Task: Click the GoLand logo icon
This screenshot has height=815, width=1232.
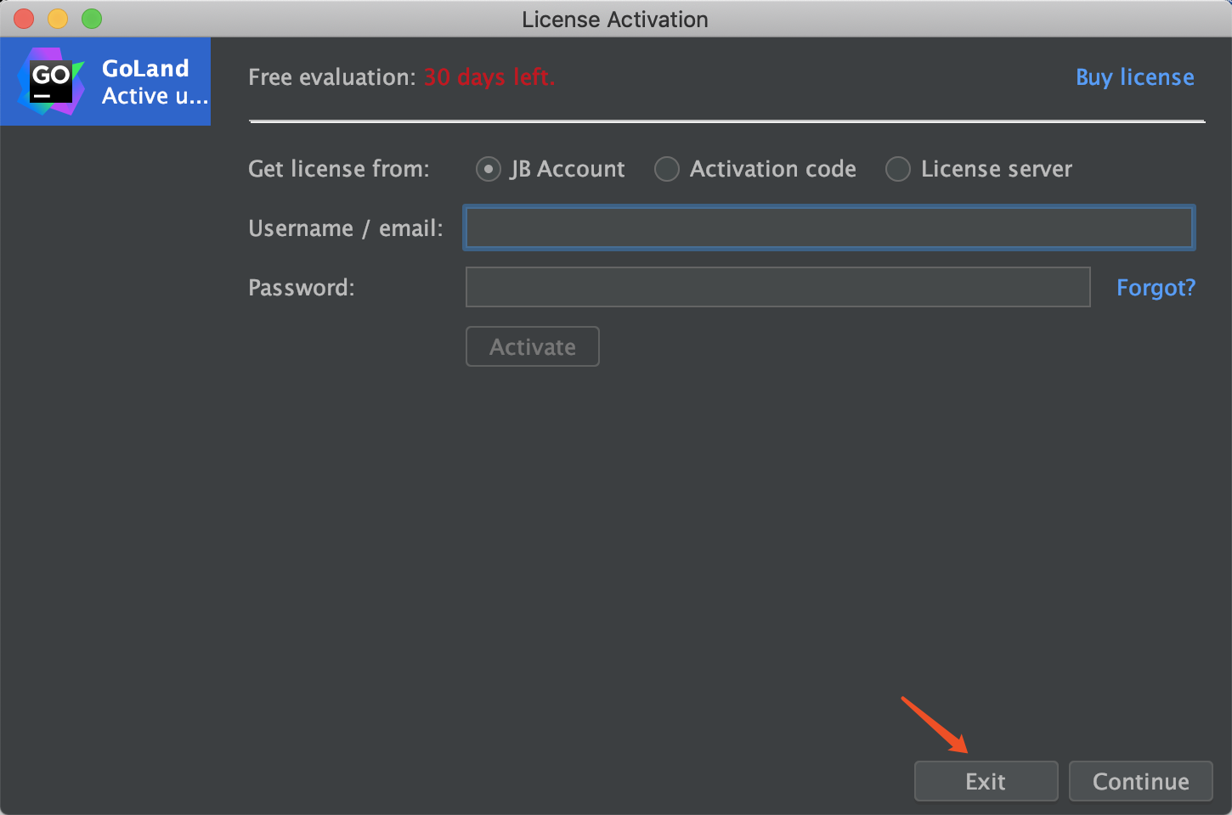Action: click(52, 81)
